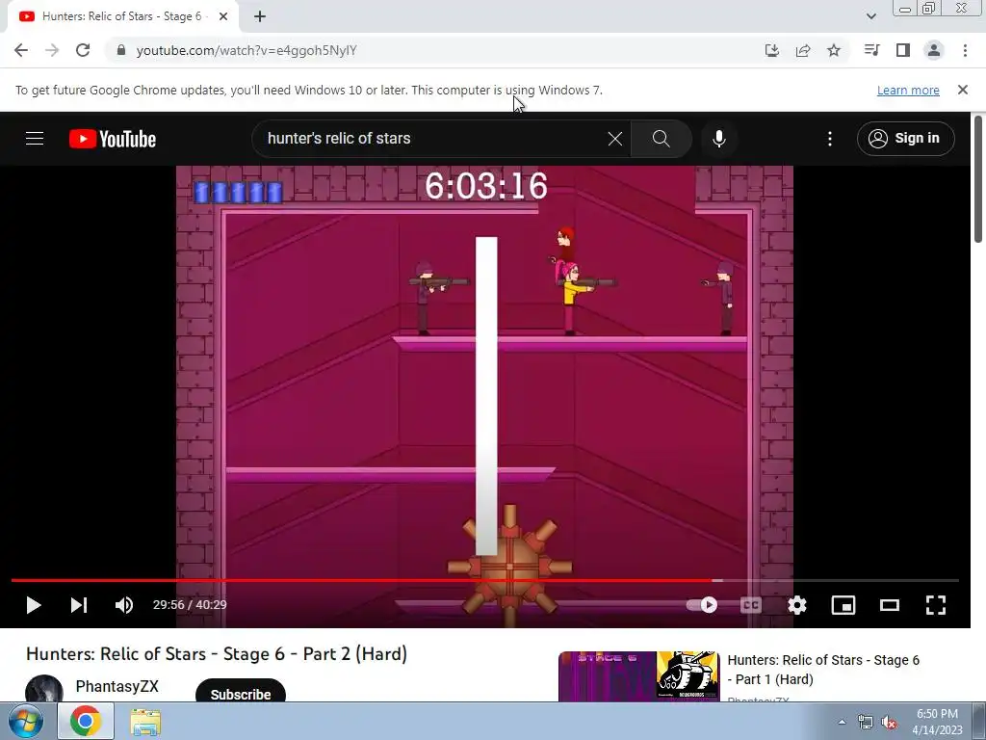This screenshot has height=740, width=986.
Task: Enable miniplayer mode
Action: coord(843,605)
